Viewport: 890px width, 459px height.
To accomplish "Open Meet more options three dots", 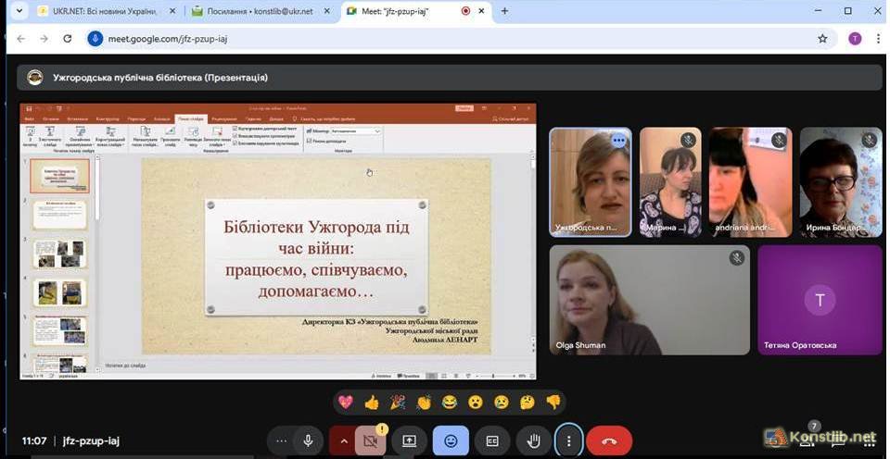I will (568, 440).
